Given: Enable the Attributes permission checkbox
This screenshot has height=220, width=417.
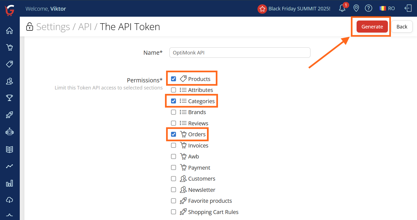Looking at the screenshot, I should coord(173,90).
